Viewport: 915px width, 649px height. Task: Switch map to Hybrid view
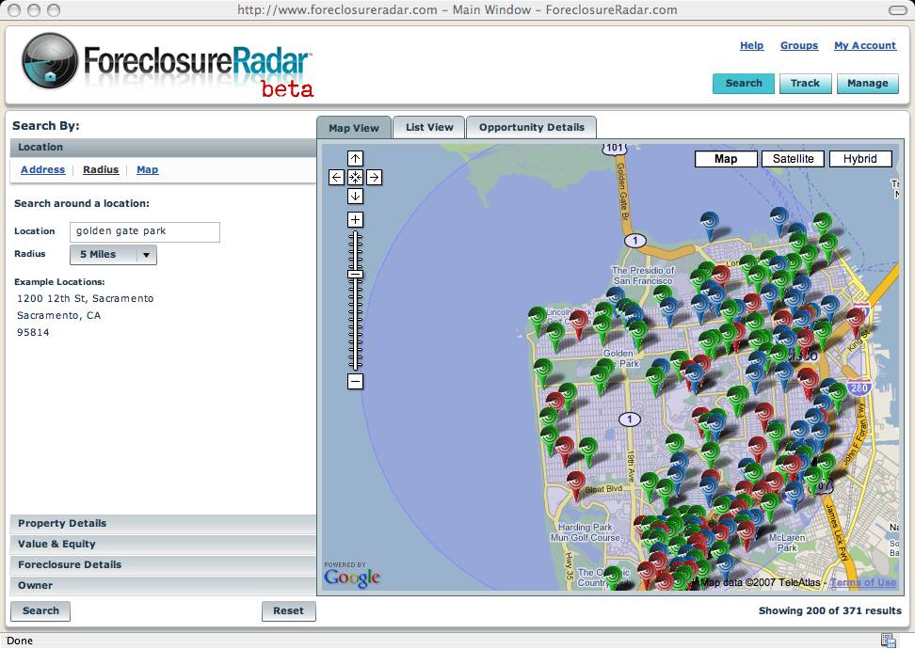coord(859,159)
